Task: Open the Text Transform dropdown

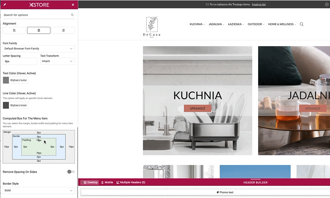Action: coord(58,61)
